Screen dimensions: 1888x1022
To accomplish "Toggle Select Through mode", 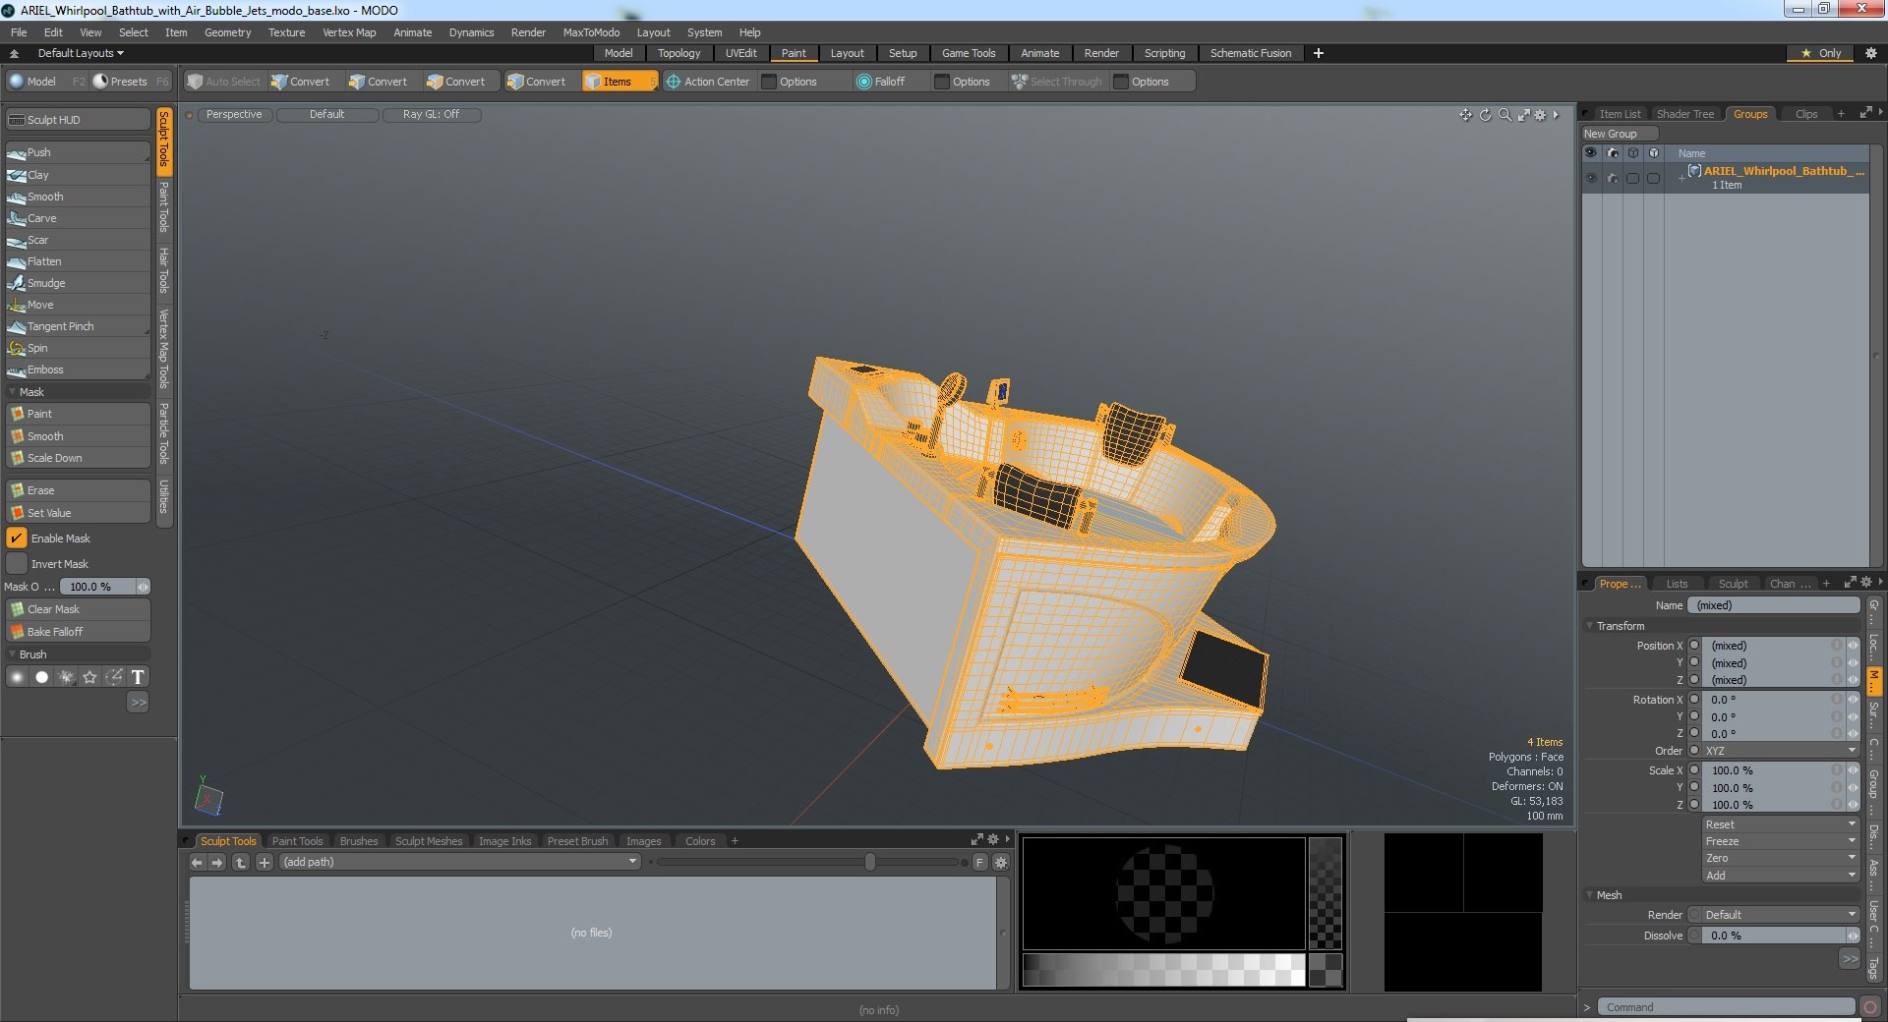I will pyautogui.click(x=1057, y=82).
